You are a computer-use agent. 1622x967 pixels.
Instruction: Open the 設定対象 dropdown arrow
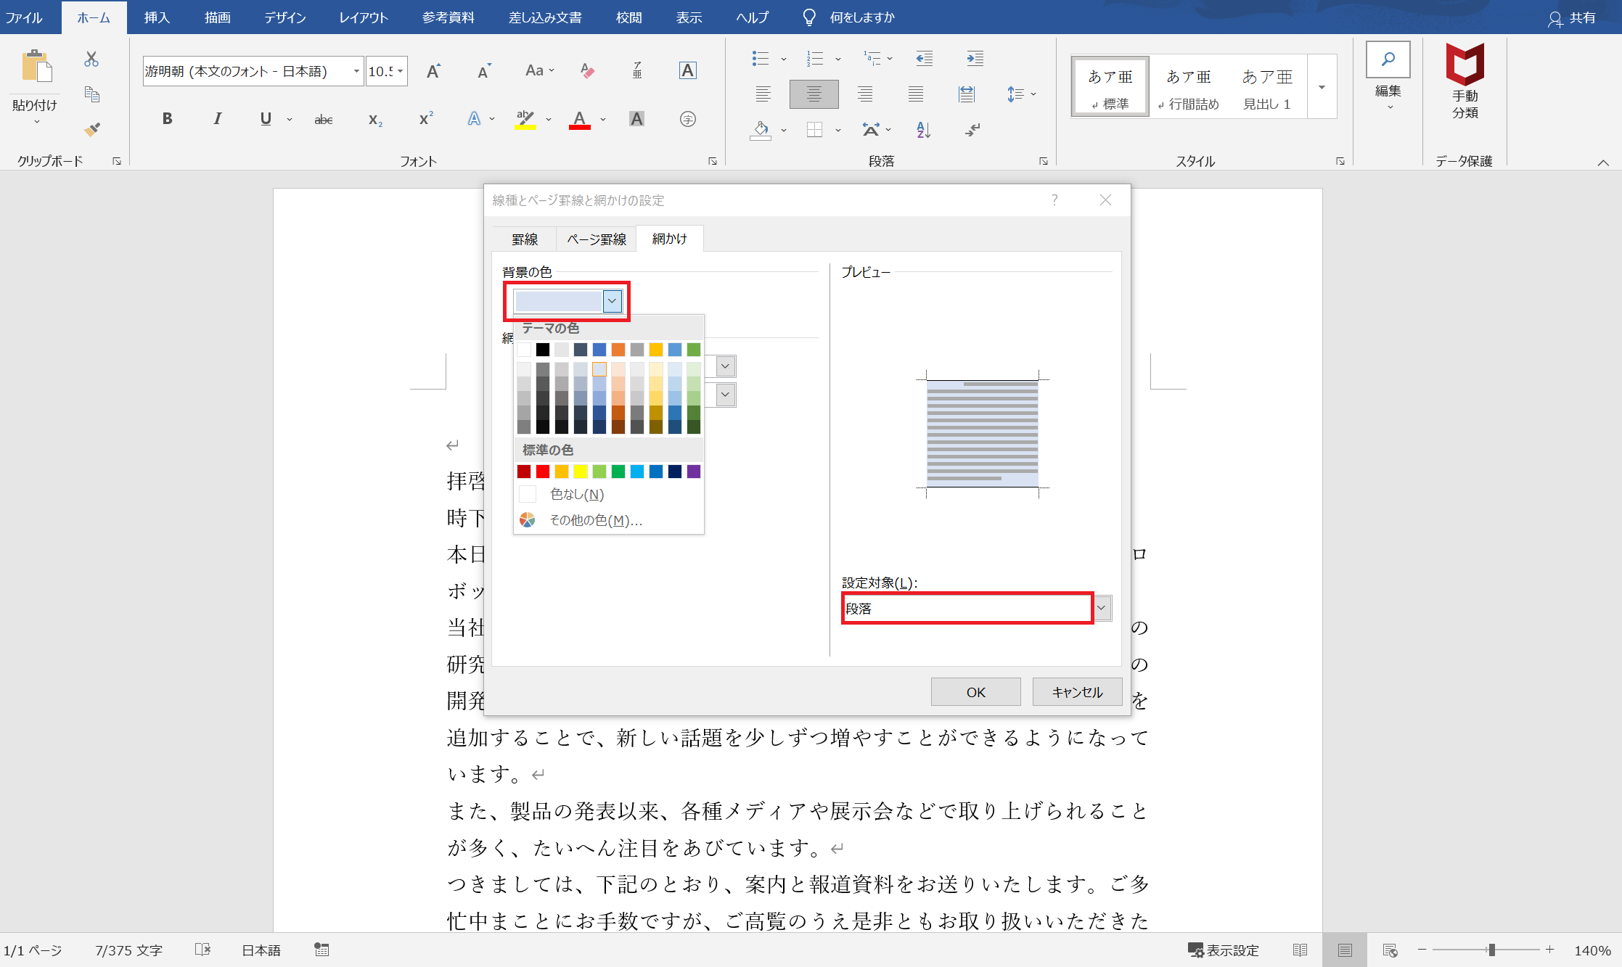(x=1102, y=608)
